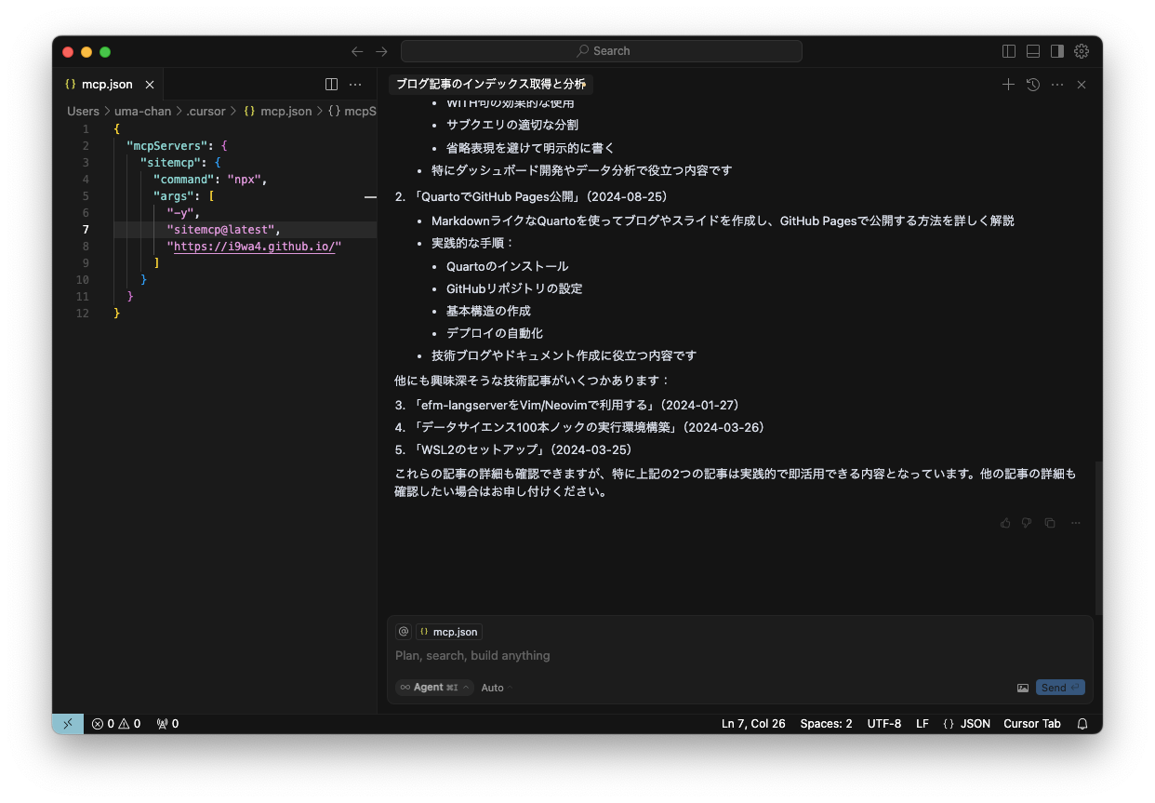Show errors and warnings count in status bar
The width and height of the screenshot is (1155, 803).
pyautogui.click(x=116, y=724)
